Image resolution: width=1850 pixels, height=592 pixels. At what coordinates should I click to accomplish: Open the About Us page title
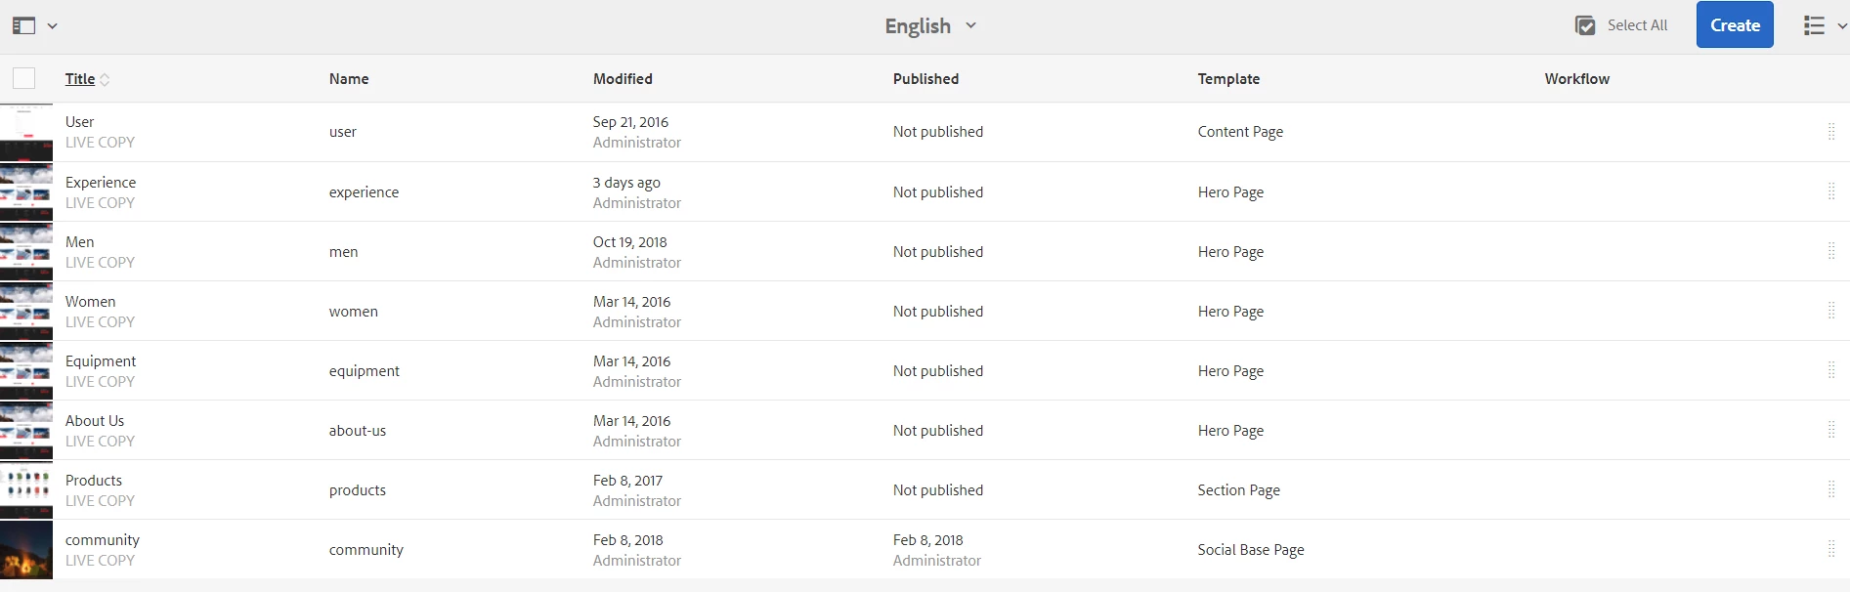pyautogui.click(x=95, y=421)
